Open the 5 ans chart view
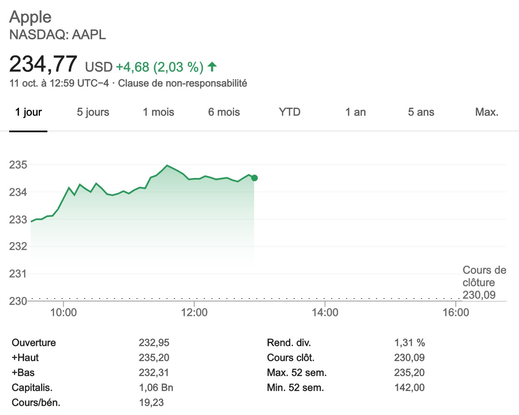The image size is (519, 415). (421, 112)
